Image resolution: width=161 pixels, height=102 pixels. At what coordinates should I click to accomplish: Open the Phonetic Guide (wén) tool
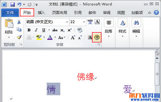point(90,22)
